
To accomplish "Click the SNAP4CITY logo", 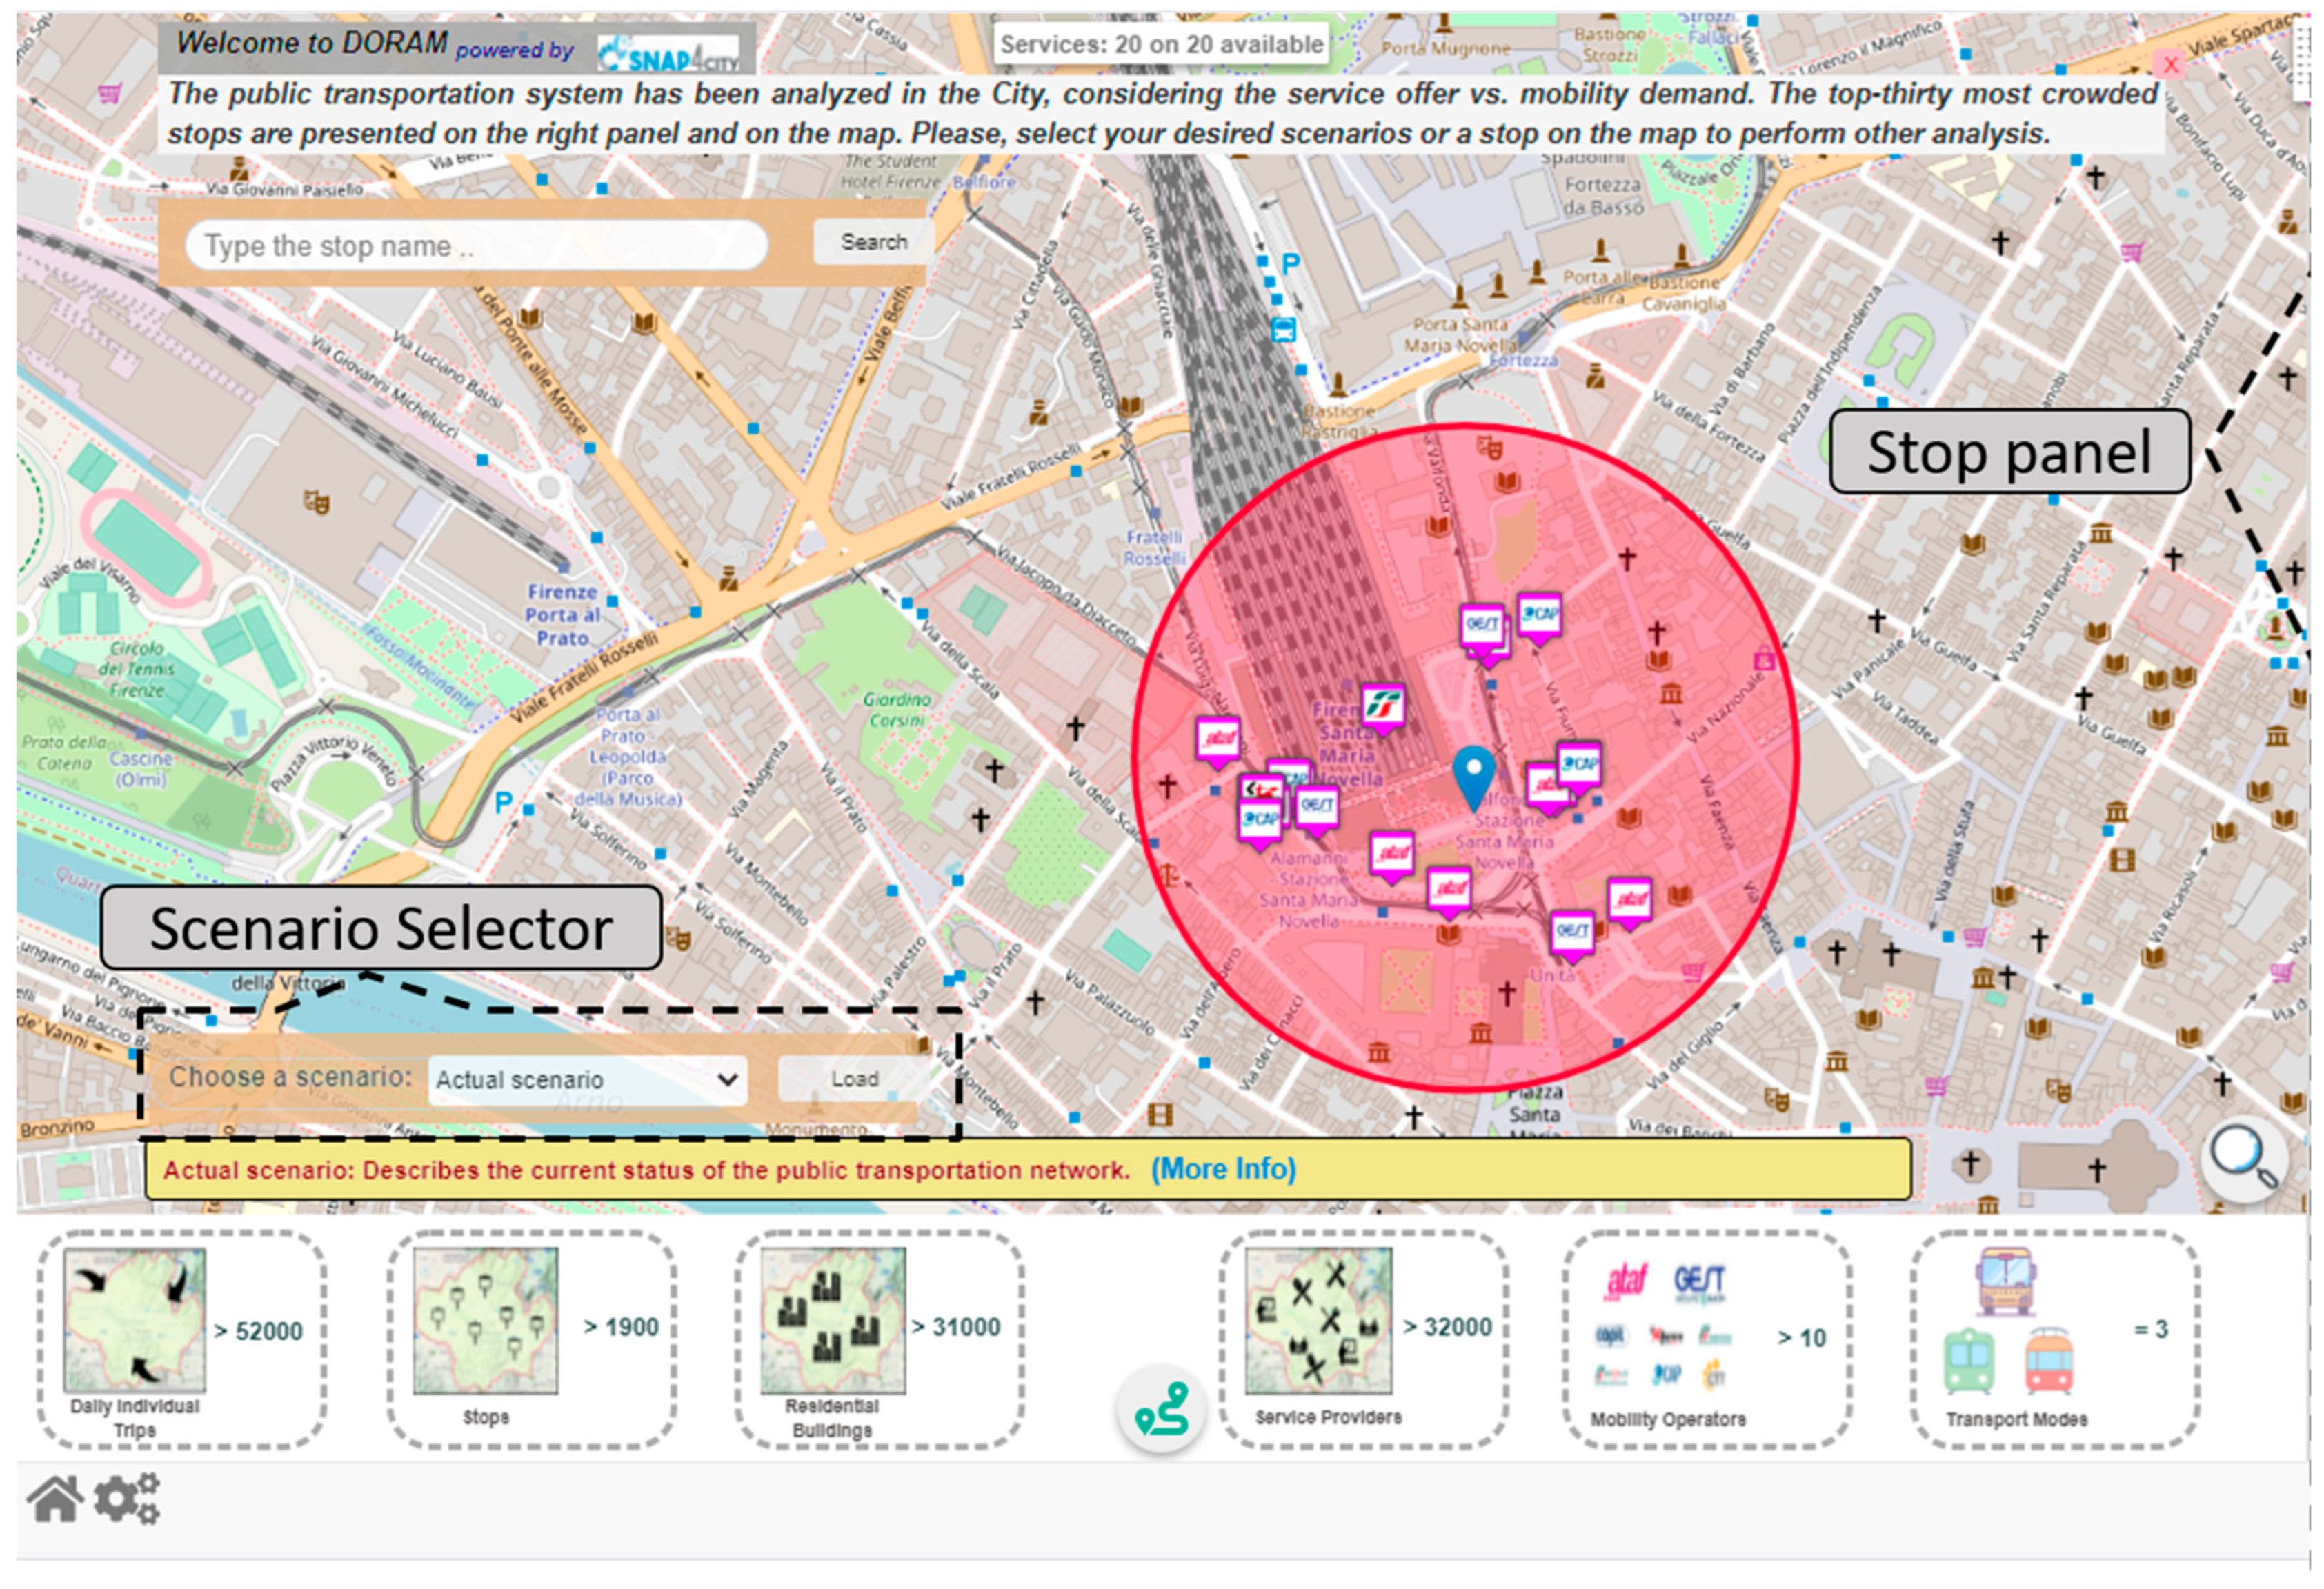I will tap(669, 53).
